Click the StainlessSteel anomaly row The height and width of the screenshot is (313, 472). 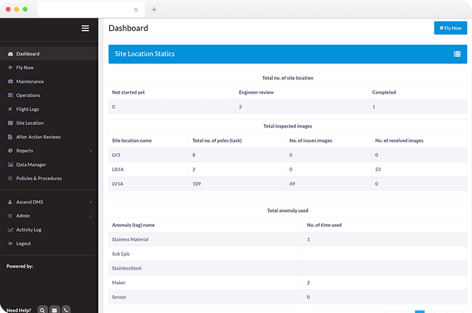click(x=288, y=268)
